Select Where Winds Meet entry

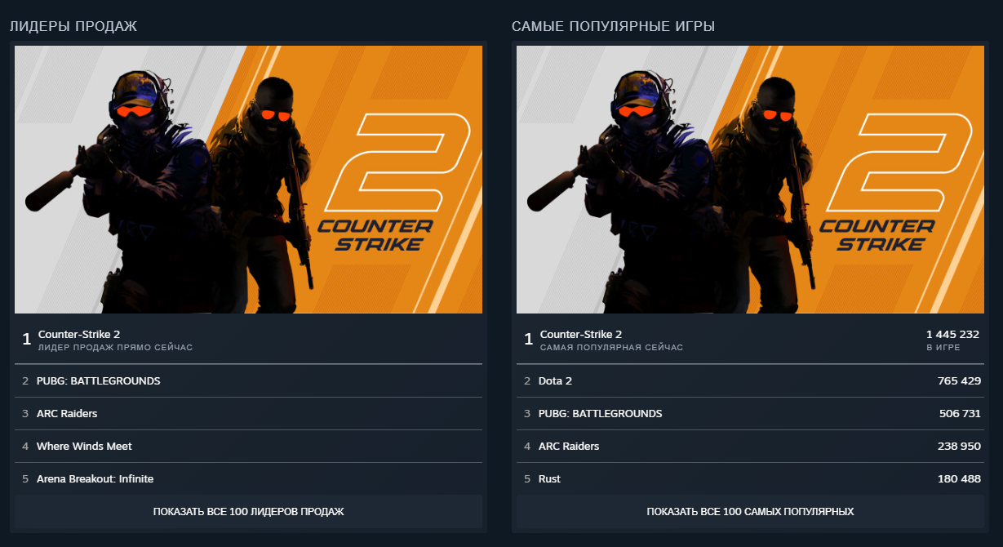pos(248,447)
